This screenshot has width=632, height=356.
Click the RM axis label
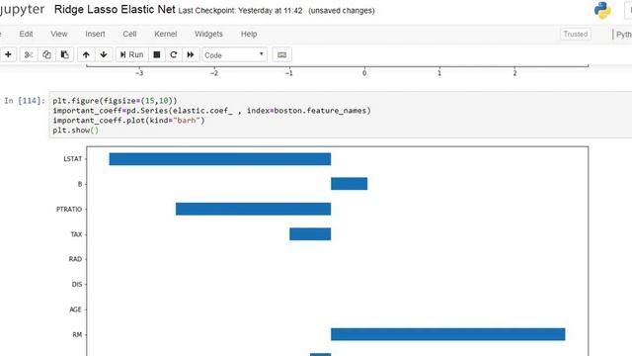click(x=77, y=334)
